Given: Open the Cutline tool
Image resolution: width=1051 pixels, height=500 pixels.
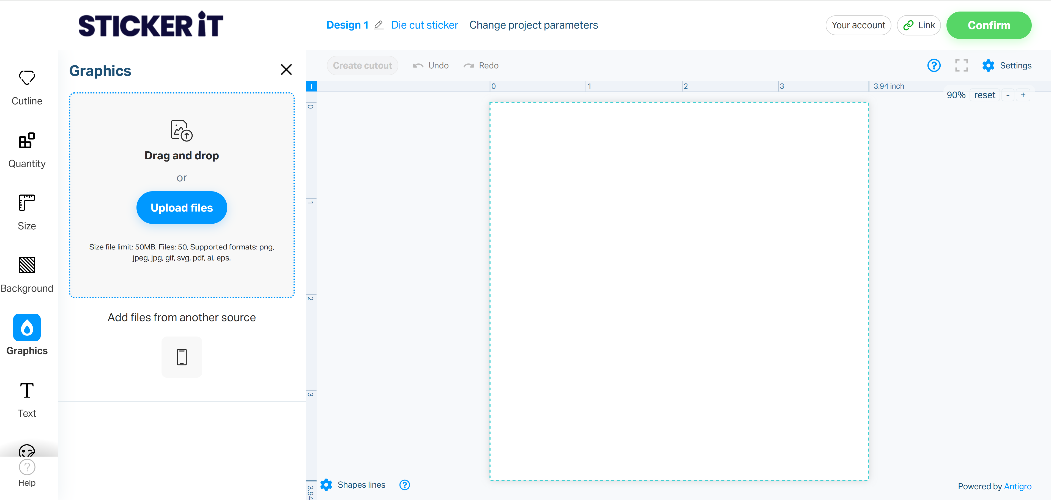Looking at the screenshot, I should [x=27, y=87].
